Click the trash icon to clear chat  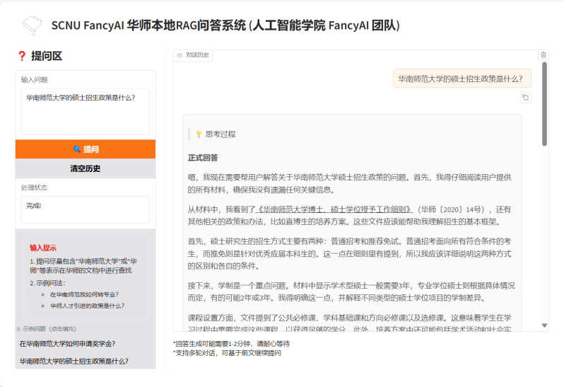coord(544,54)
